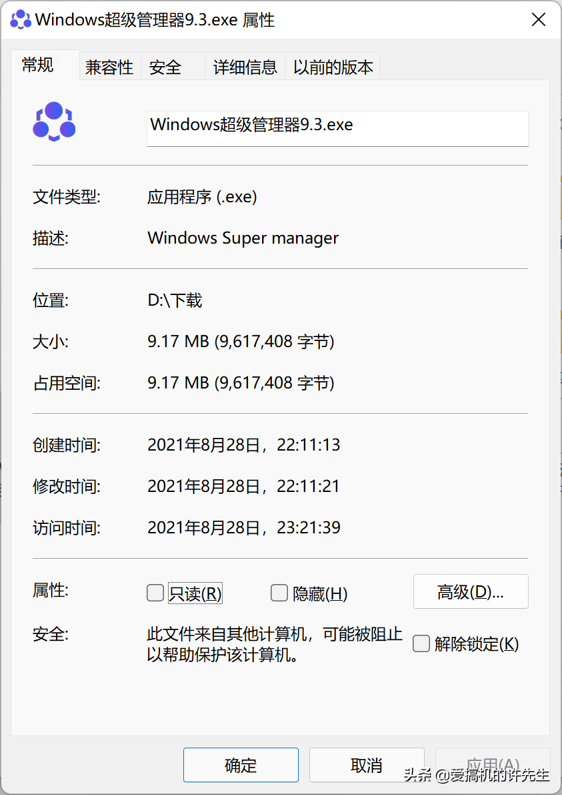Click the 应用程序 (.exe) file type value
This screenshot has height=795, width=562.
click(x=202, y=197)
